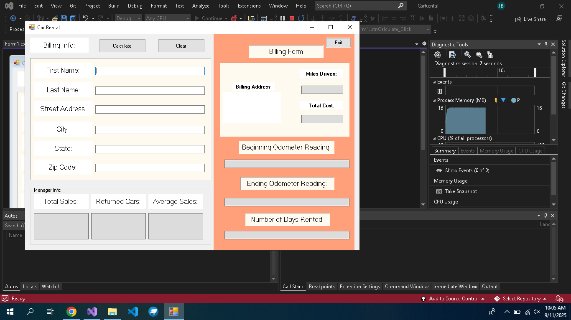Switch to the Locals tab
This screenshot has height=320, width=571.
pyautogui.click(x=30, y=287)
